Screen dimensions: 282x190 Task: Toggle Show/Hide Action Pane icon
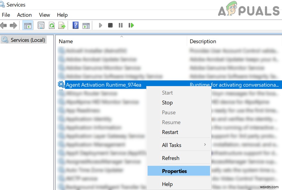pyautogui.click(x=86, y=26)
